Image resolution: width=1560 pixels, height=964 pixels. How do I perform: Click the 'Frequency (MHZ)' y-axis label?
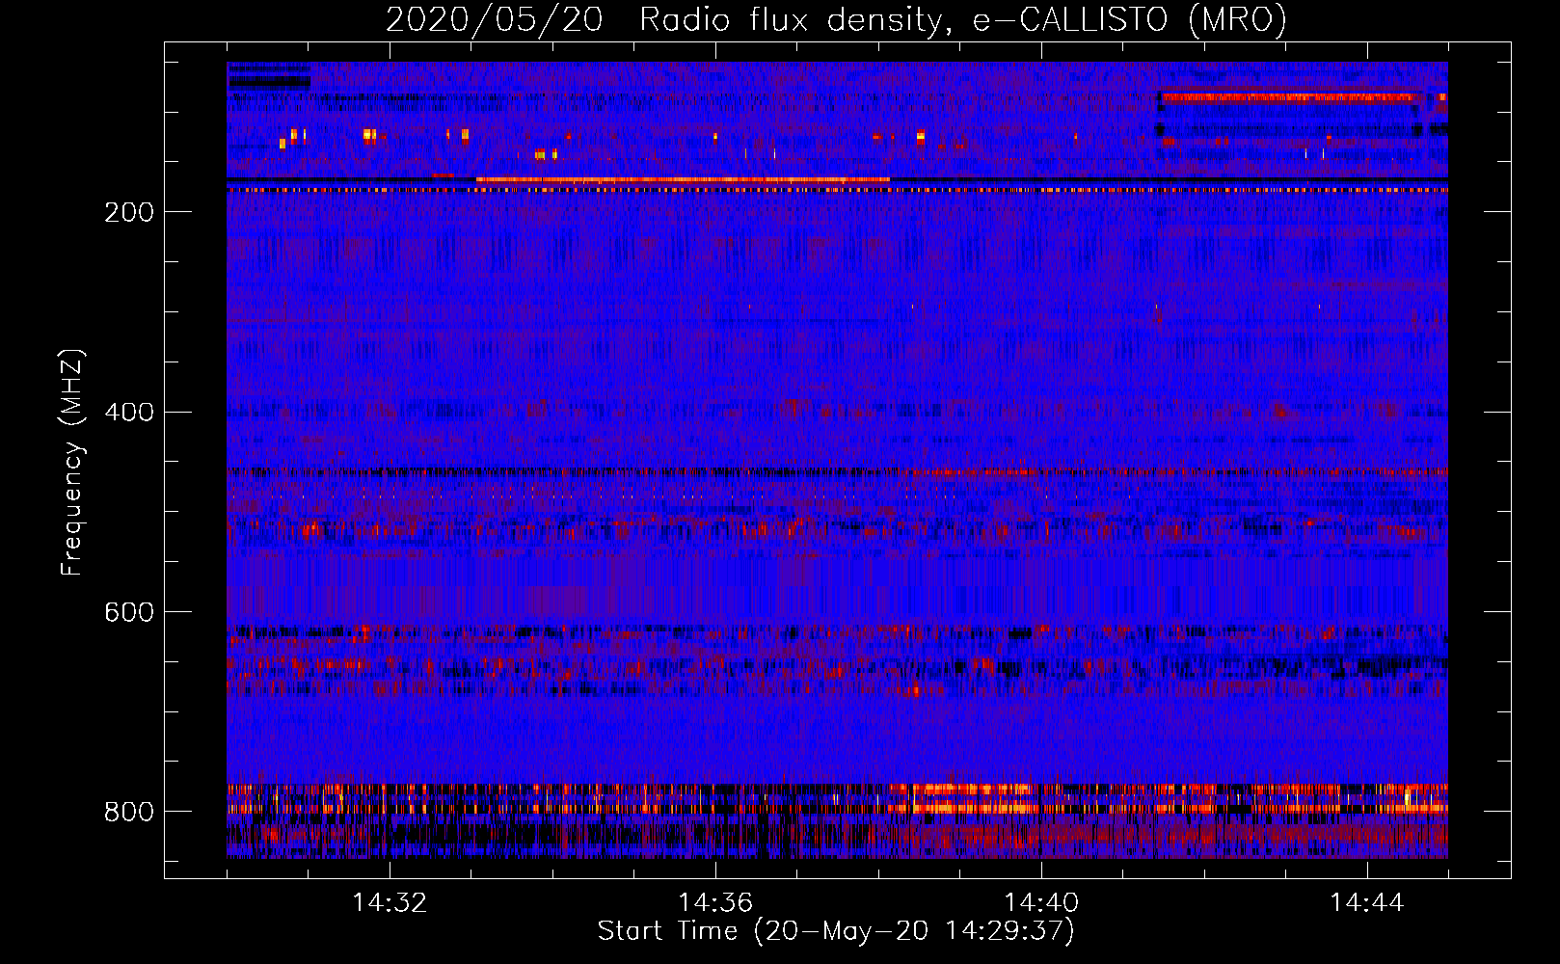(x=71, y=462)
